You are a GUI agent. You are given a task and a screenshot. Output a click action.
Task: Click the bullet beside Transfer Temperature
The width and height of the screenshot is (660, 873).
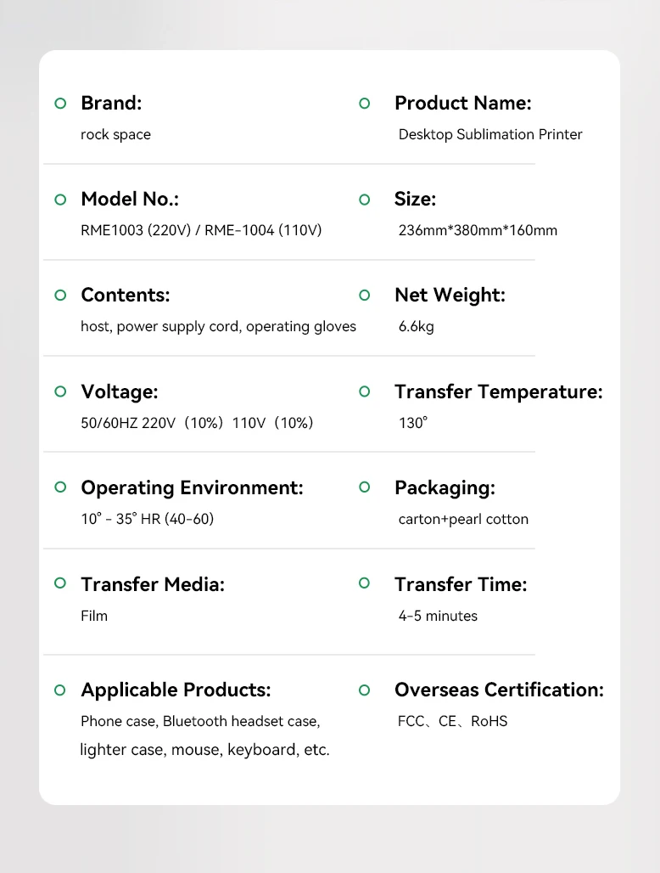[365, 391]
